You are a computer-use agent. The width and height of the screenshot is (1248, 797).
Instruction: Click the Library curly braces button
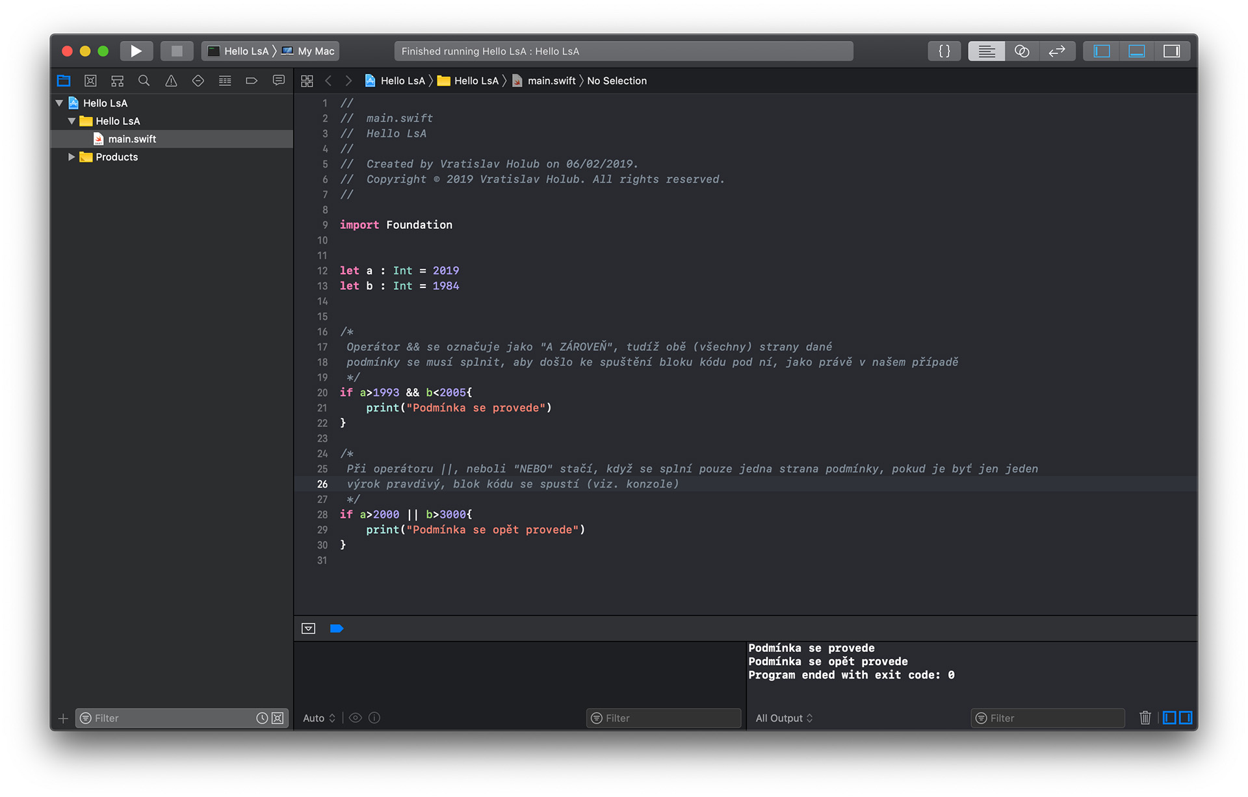pyautogui.click(x=944, y=51)
